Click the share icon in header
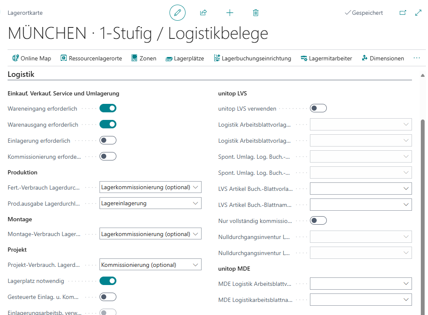The height and width of the screenshot is (315, 428). [x=203, y=13]
